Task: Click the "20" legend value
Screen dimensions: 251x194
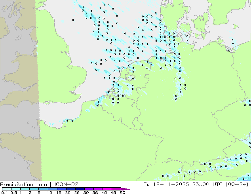Action: click(68, 192)
